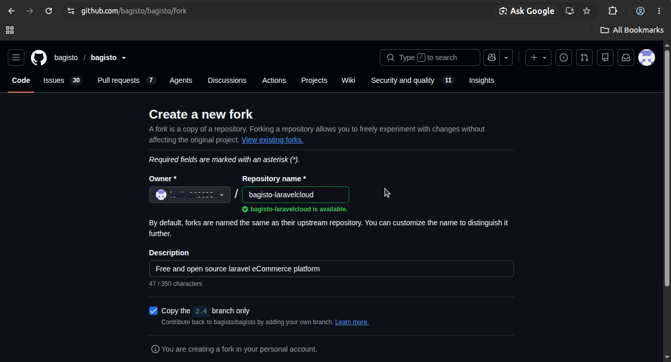Open GitHub hamburger navigation menu
This screenshot has width=671, height=362.
(x=16, y=57)
